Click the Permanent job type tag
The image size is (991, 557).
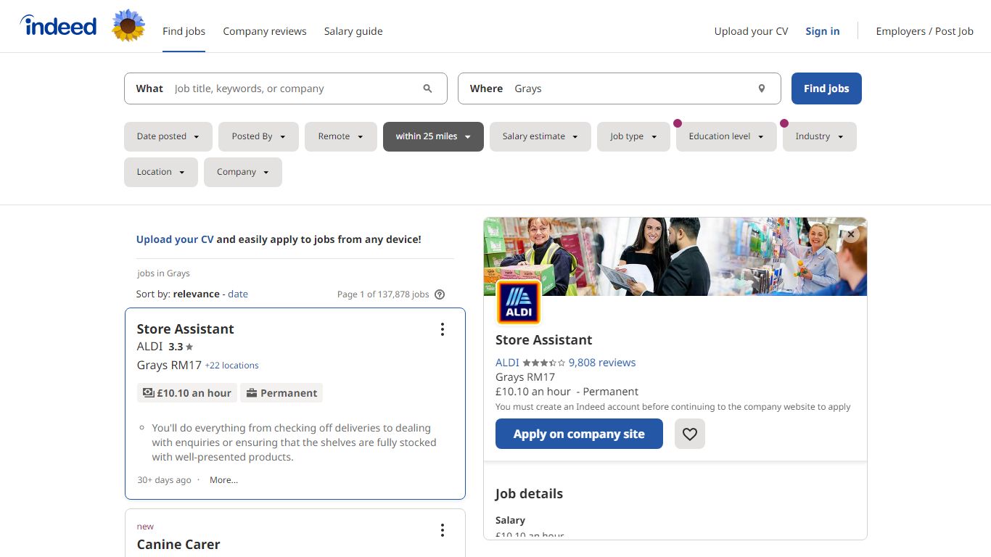(x=281, y=393)
